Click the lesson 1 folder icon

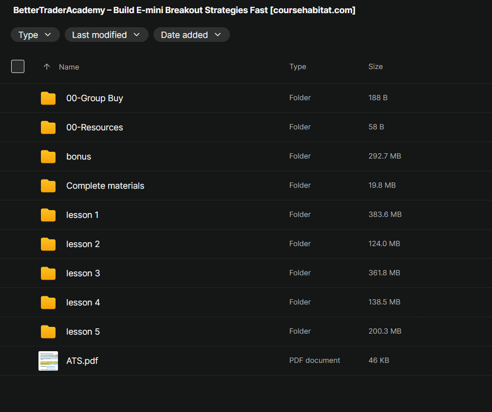(x=48, y=215)
